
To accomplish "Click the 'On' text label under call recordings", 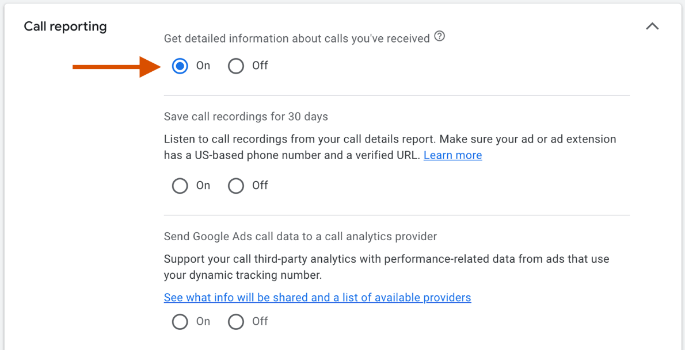I will click(203, 186).
